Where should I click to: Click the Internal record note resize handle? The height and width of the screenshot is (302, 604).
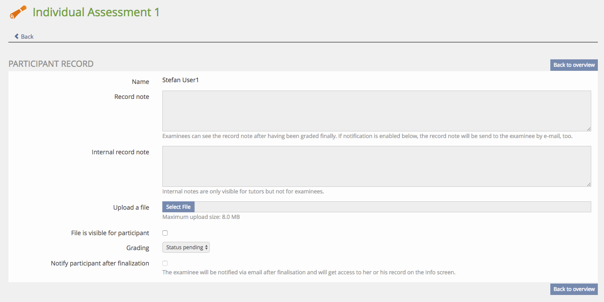coord(589,184)
